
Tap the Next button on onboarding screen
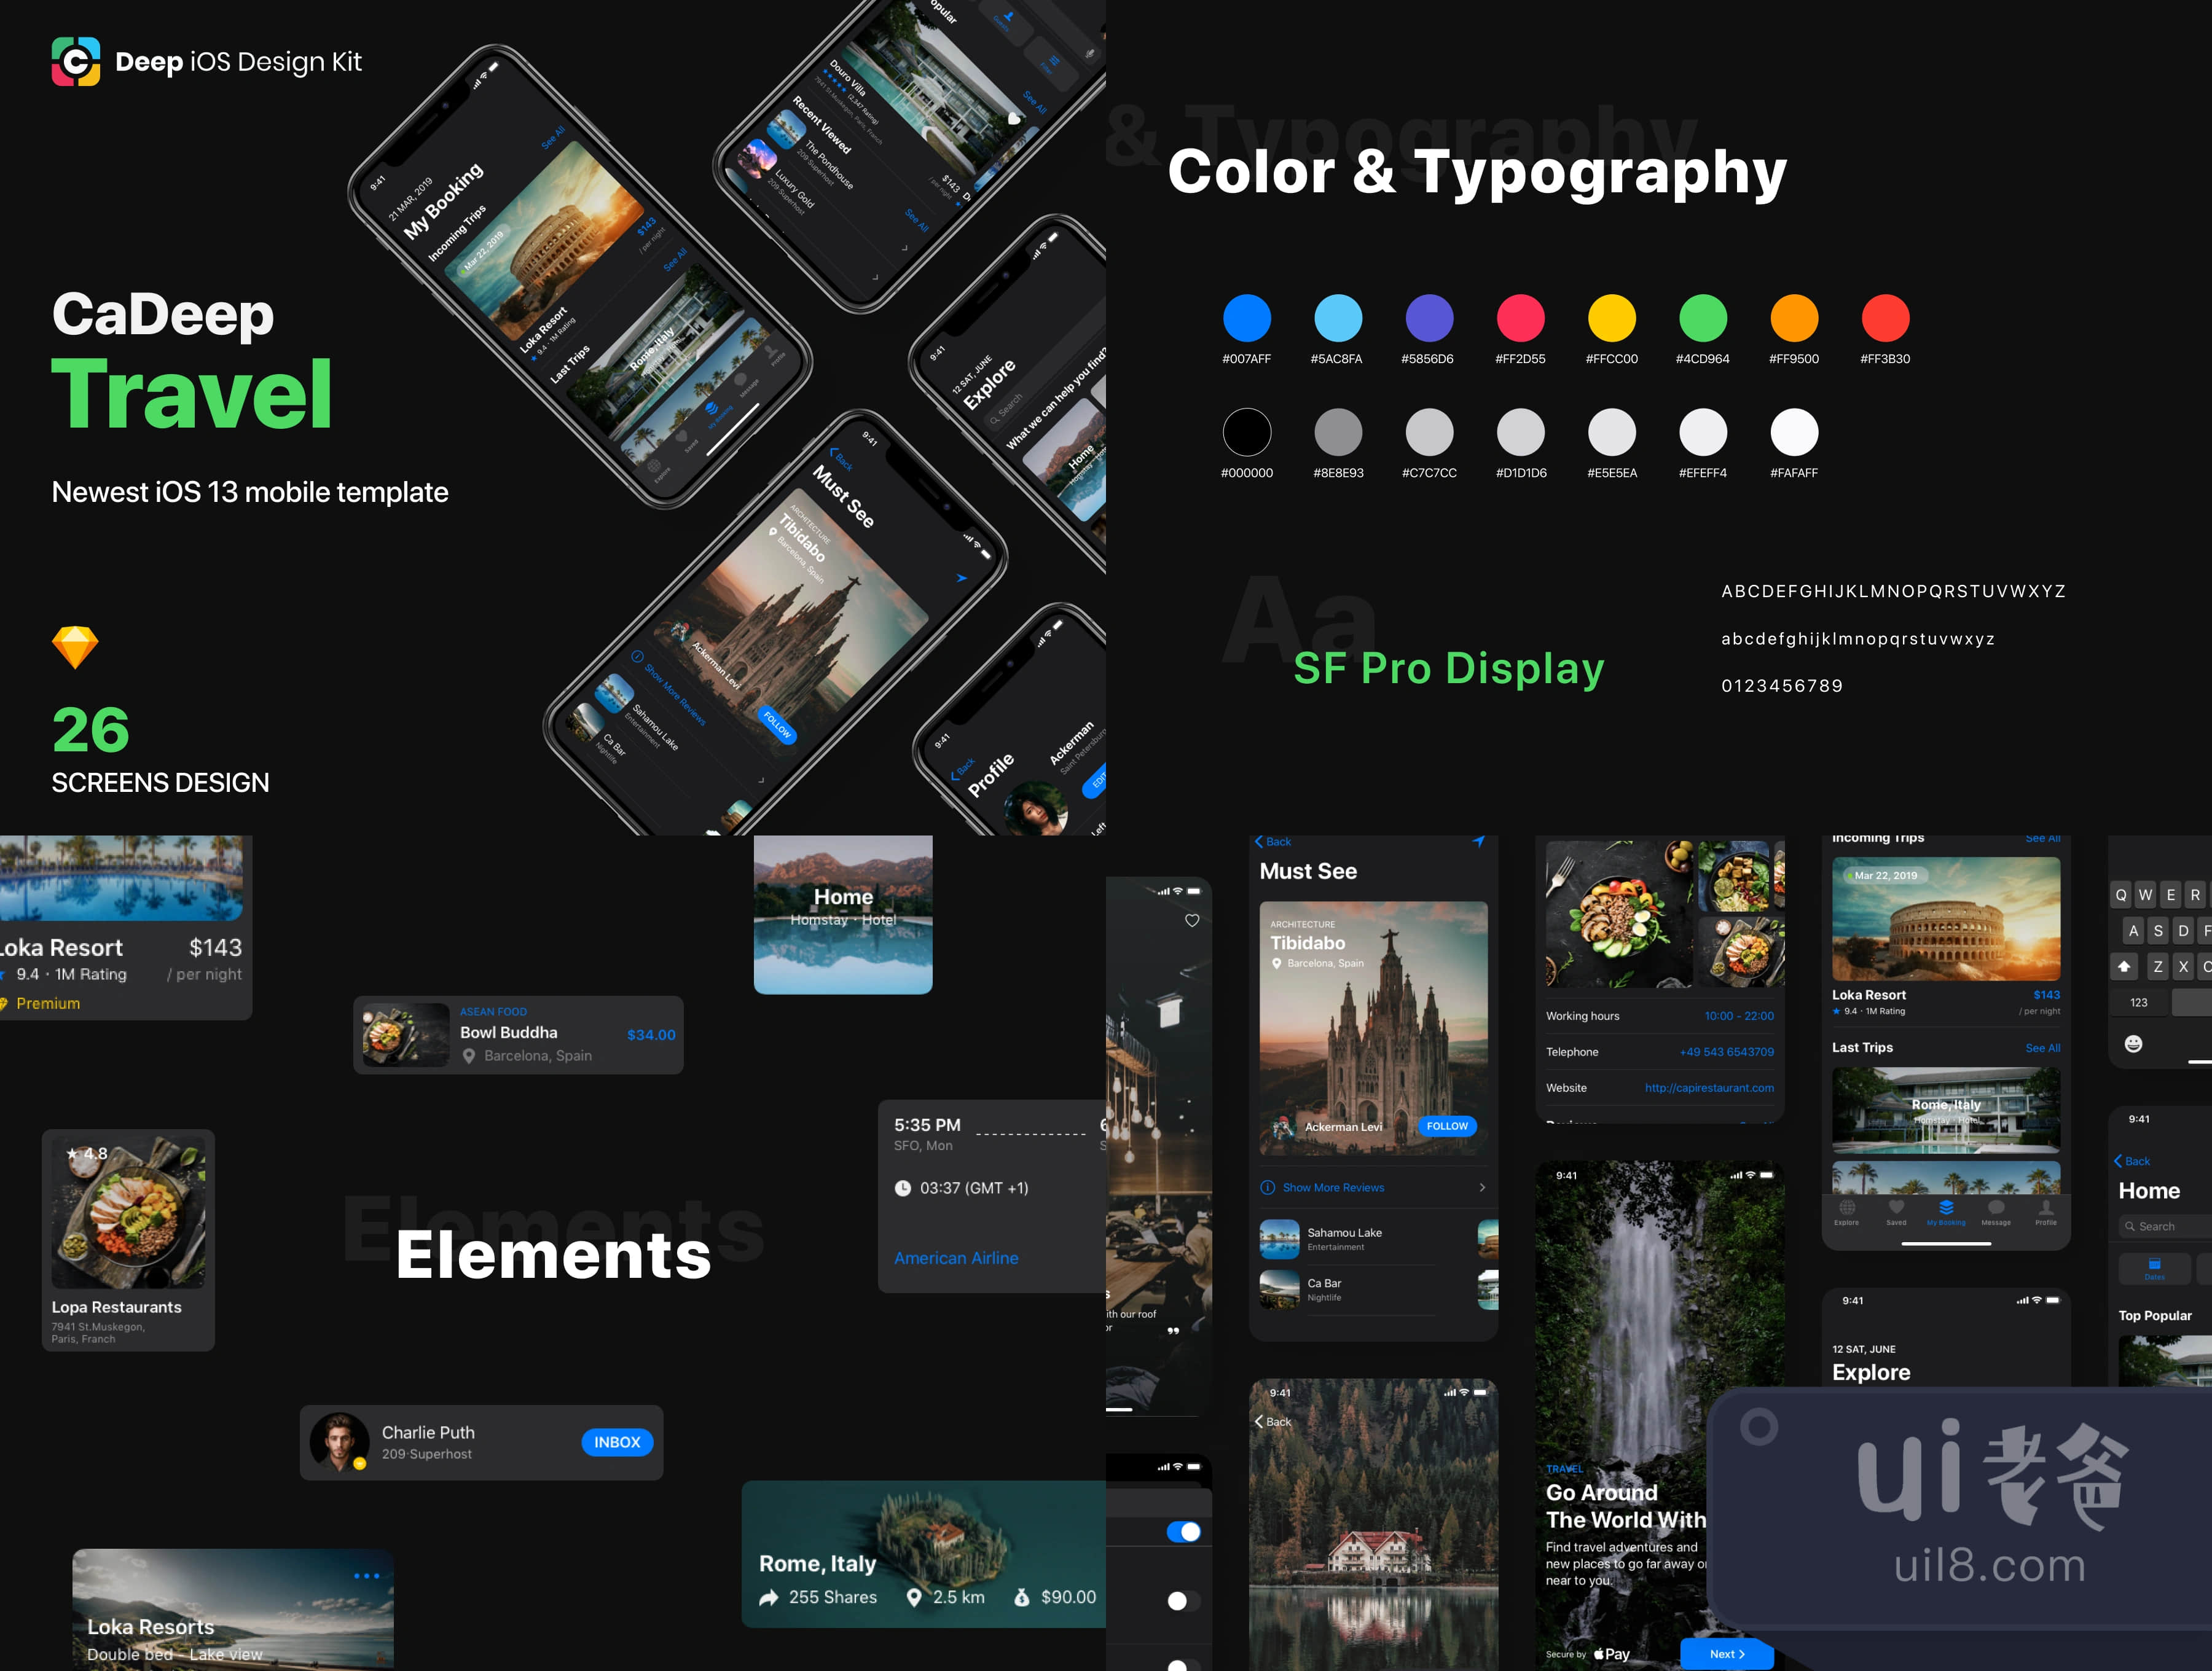pyautogui.click(x=1727, y=1654)
